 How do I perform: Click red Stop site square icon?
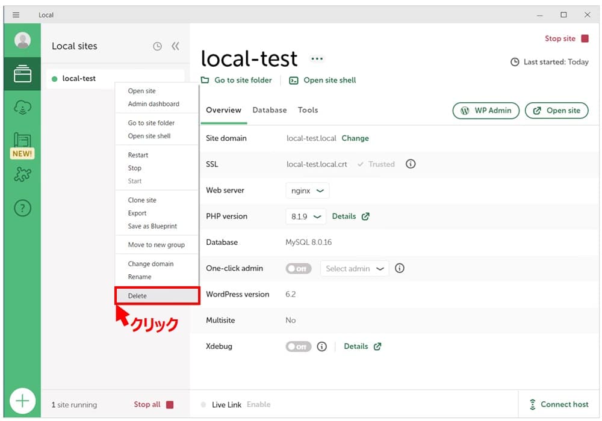coord(585,38)
